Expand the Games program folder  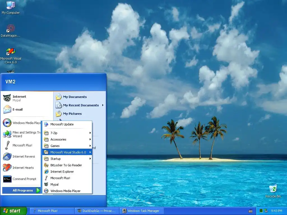point(67,146)
